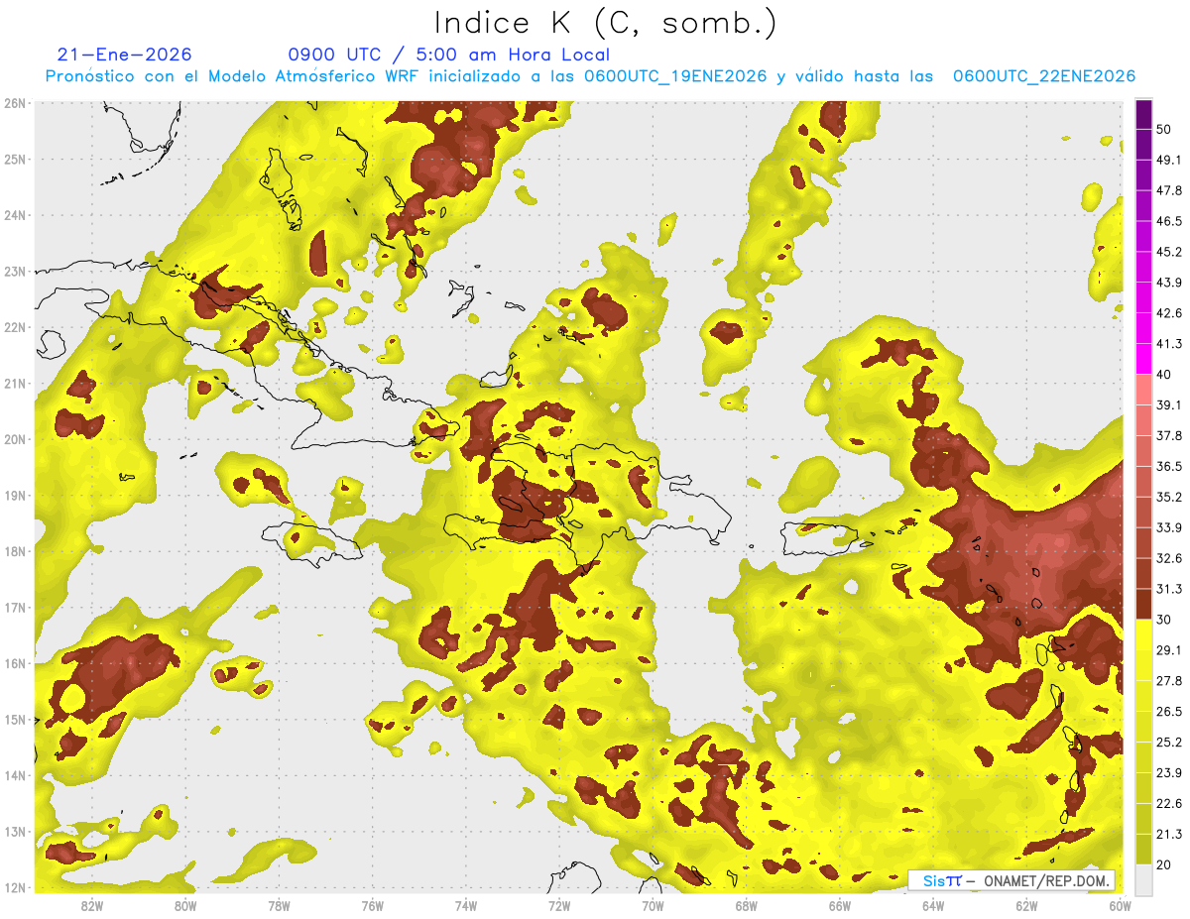Click the 18N latitude label
This screenshot has height=919, width=1190.
coord(15,551)
